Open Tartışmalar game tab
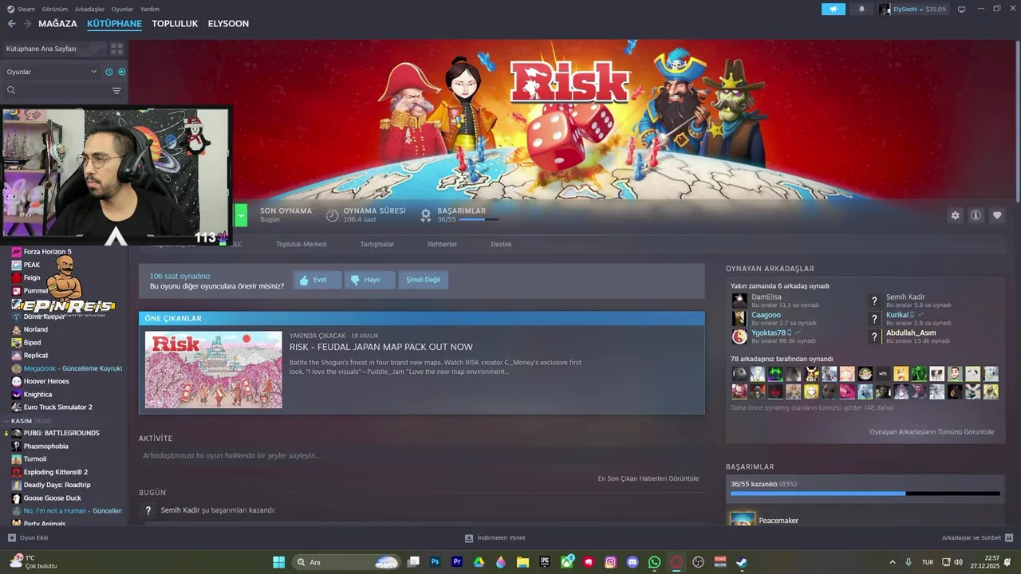This screenshot has height=574, width=1021. point(377,244)
